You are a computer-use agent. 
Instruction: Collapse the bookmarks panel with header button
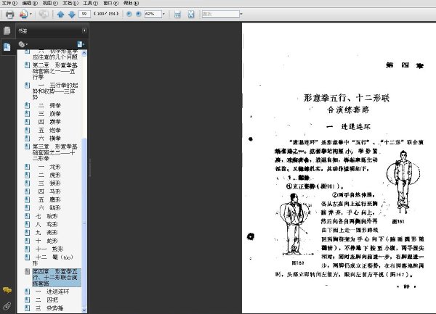pos(84,30)
